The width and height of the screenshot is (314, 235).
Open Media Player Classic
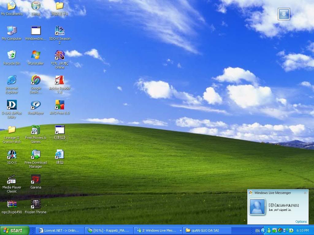click(12, 179)
